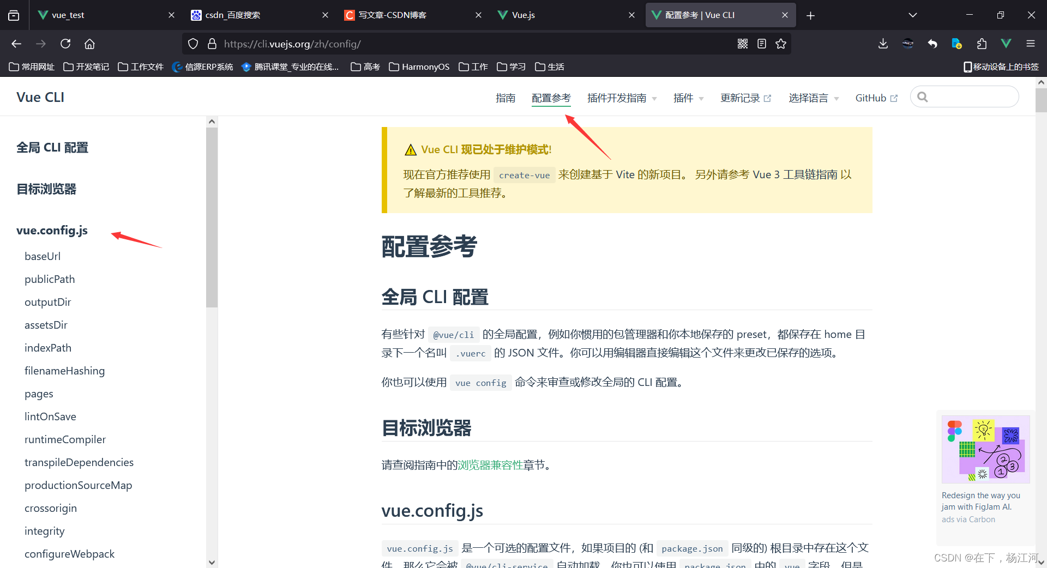Open the 信源ERP系统 bookmark
Viewport: 1047px width, 568px height.
point(202,67)
